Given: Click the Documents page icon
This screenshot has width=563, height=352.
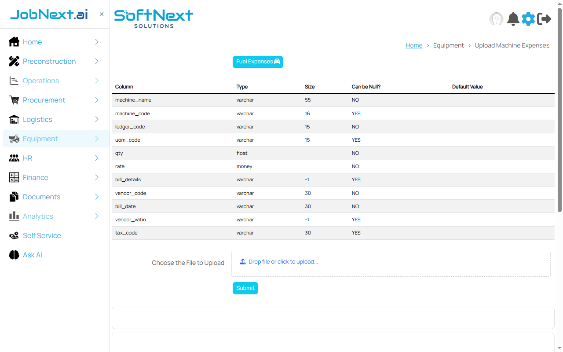Looking at the screenshot, I should pyautogui.click(x=14, y=197).
